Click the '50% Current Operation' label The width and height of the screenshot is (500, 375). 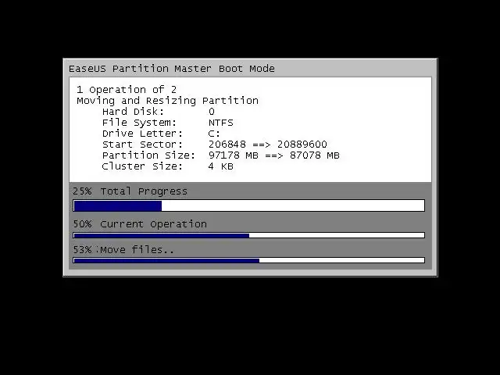(x=140, y=224)
